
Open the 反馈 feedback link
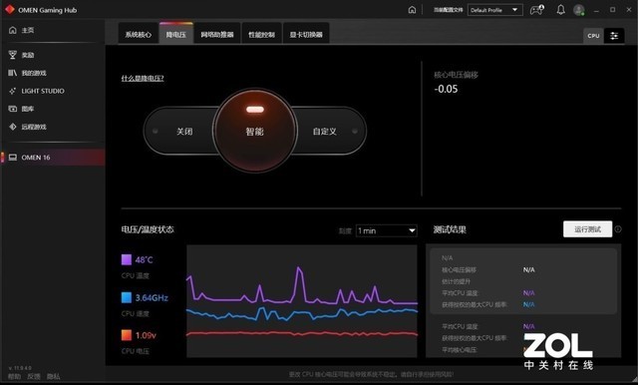click(34, 376)
